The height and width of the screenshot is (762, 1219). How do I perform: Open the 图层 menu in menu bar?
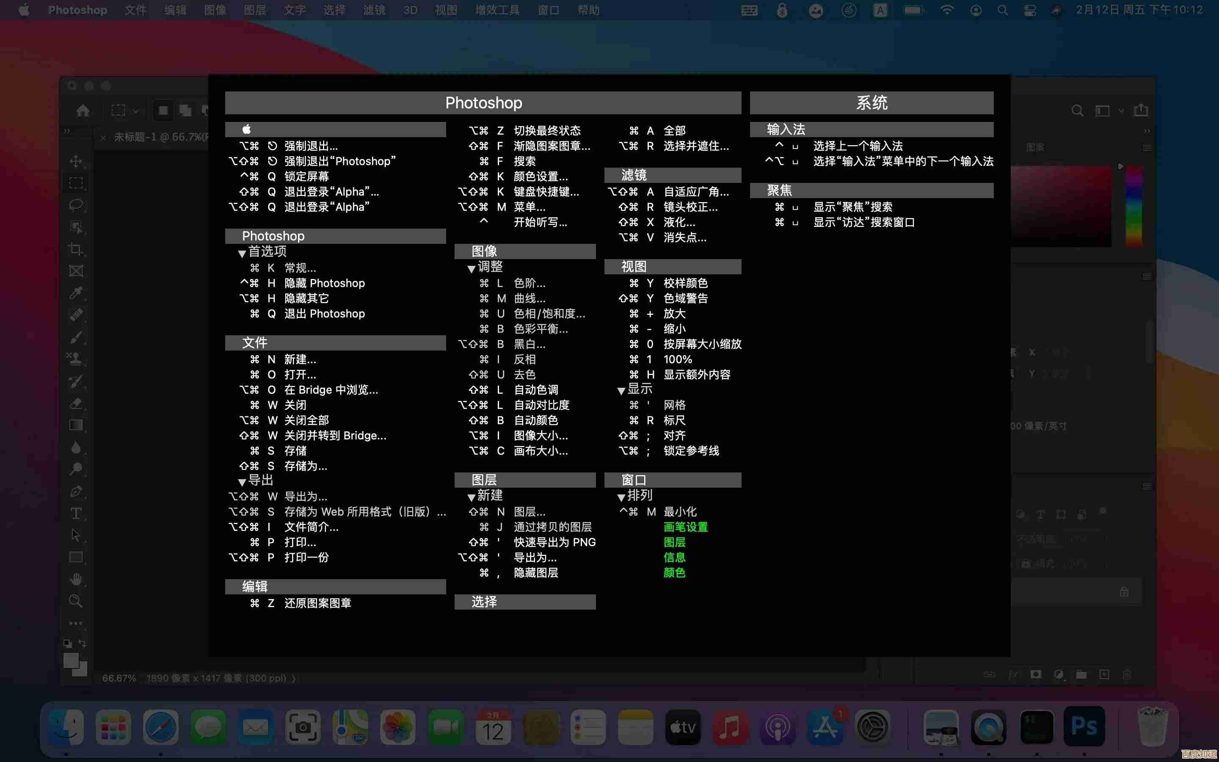[x=255, y=10]
